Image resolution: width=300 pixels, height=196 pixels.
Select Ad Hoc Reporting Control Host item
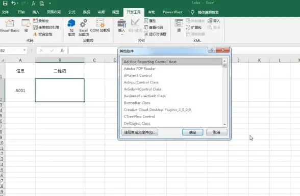(x=172, y=62)
